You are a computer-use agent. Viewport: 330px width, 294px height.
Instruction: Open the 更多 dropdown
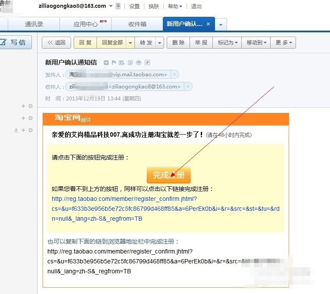(283, 43)
